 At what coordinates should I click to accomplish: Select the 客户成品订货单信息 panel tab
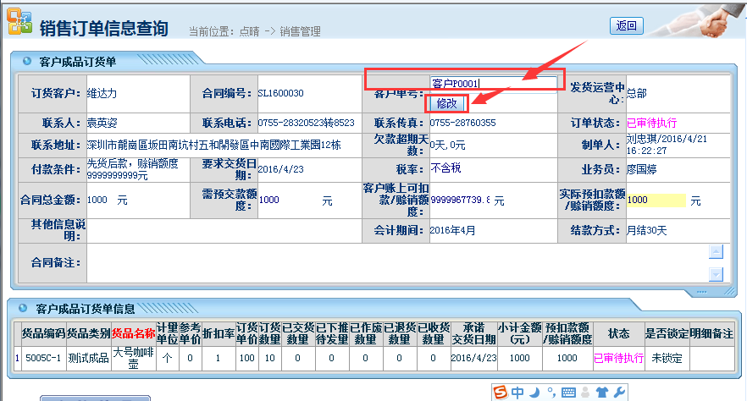(x=86, y=309)
